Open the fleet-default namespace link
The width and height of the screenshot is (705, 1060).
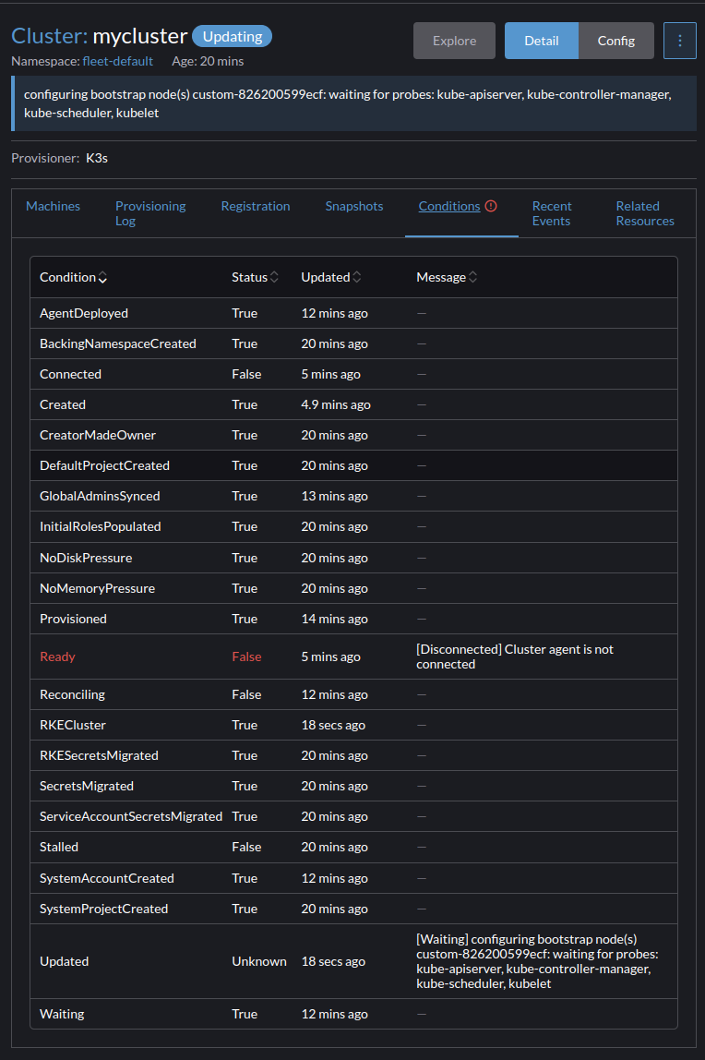click(x=117, y=61)
